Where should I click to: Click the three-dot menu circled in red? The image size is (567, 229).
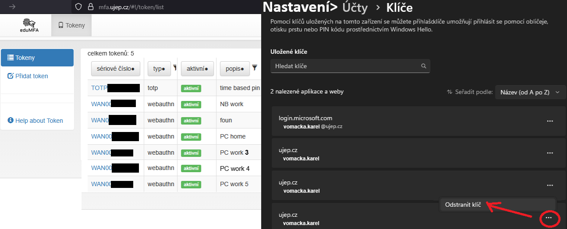[549, 218]
